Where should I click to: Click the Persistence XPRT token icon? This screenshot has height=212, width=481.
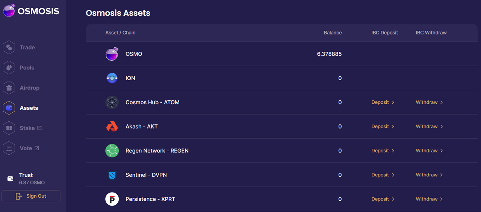coord(112,199)
